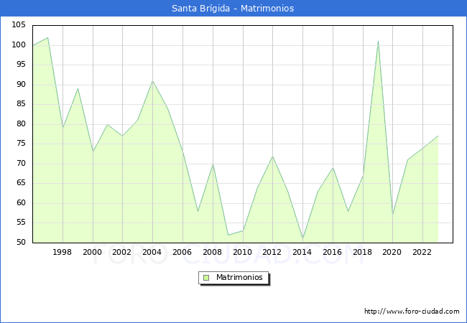Click the 2019 peak data point near 101

[x=378, y=42]
